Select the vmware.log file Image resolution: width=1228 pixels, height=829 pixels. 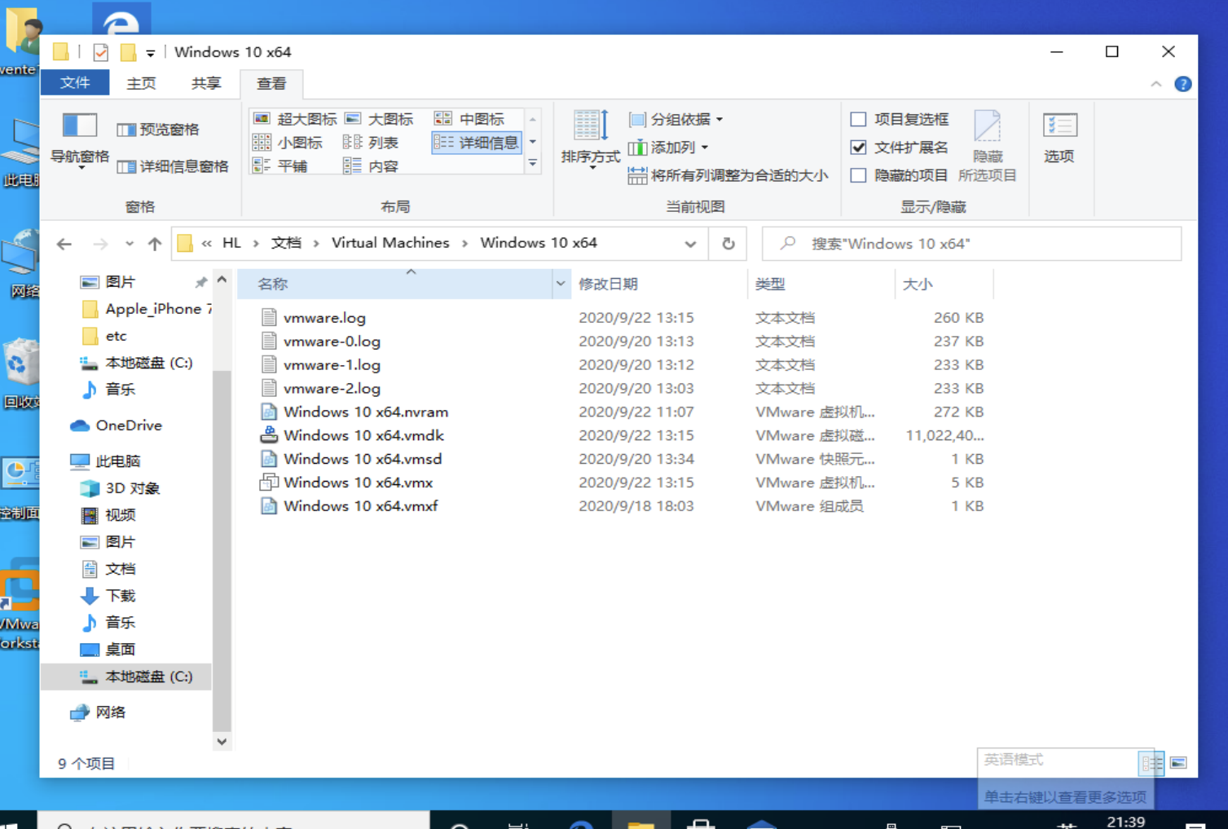coord(324,318)
